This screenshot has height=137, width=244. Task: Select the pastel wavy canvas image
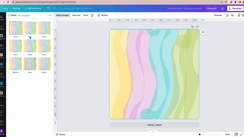[x=154, y=74]
